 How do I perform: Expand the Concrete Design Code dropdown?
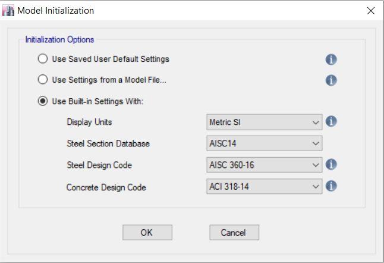pos(264,186)
